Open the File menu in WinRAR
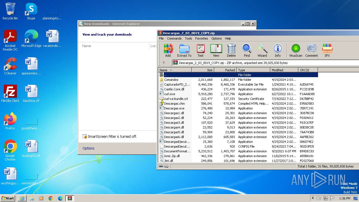This screenshot has width=359, height=202. 161,38
